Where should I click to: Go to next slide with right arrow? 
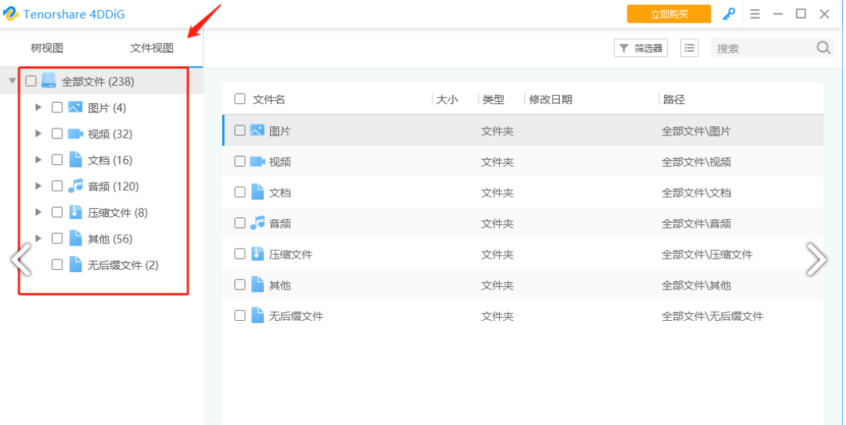point(816,259)
